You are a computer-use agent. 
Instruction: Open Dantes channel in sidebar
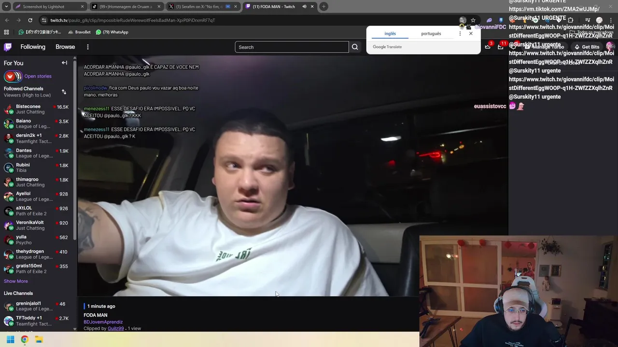(x=36, y=153)
